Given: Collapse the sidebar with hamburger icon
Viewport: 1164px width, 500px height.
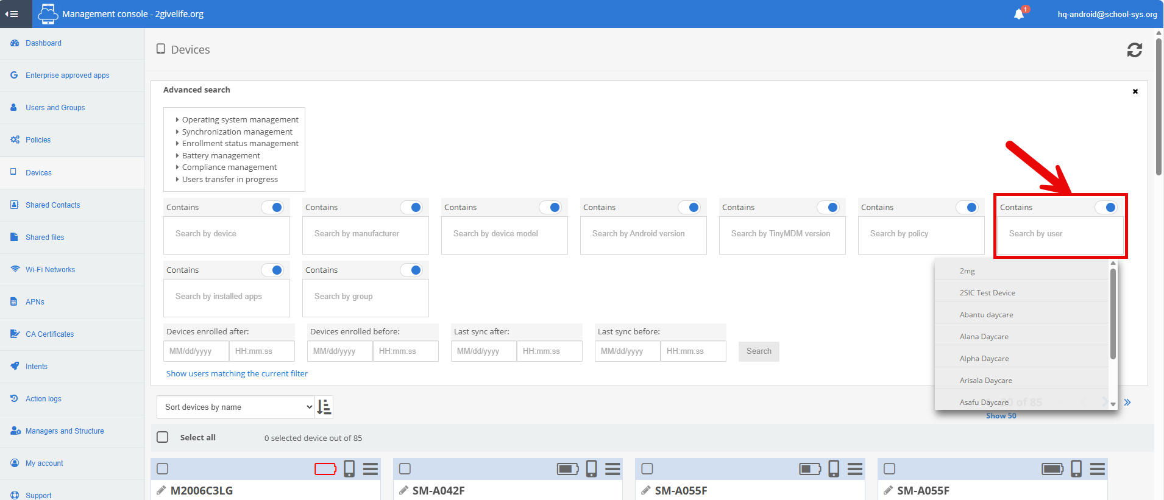Looking at the screenshot, I should point(12,14).
